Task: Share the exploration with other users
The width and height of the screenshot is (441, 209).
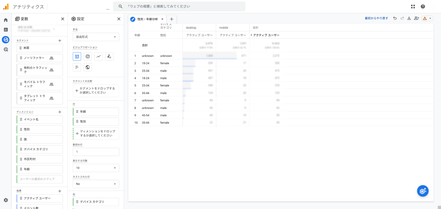Action: tap(417, 18)
